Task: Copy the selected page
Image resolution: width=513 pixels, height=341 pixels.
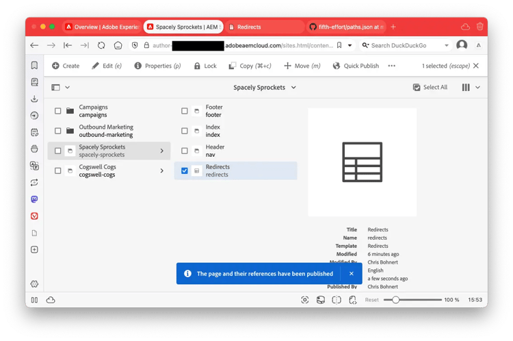Action: (250, 66)
